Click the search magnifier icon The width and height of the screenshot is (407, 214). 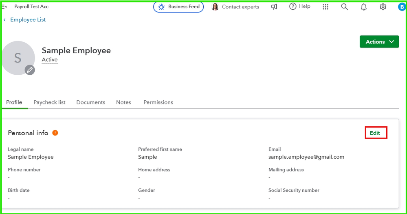pyautogui.click(x=344, y=7)
